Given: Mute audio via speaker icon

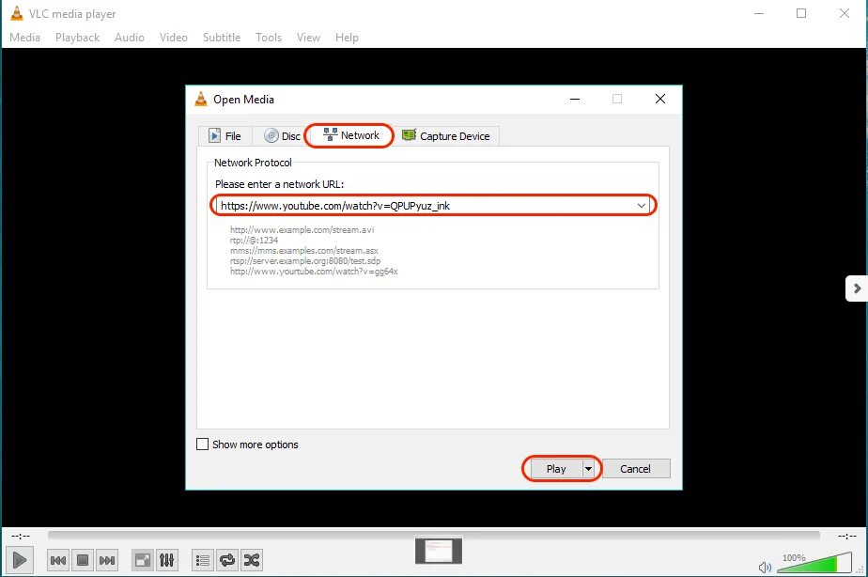Looking at the screenshot, I should (765, 567).
